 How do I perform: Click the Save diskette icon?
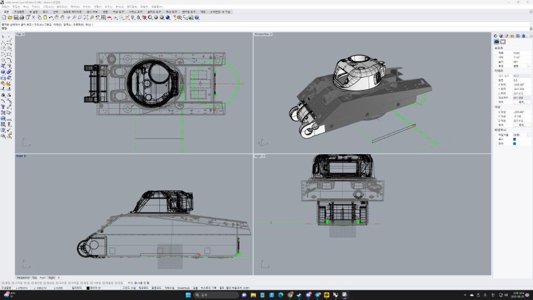(x=16, y=17)
